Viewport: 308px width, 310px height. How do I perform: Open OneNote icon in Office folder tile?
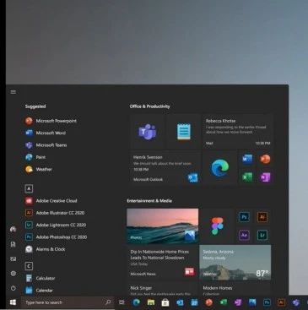[265, 177]
